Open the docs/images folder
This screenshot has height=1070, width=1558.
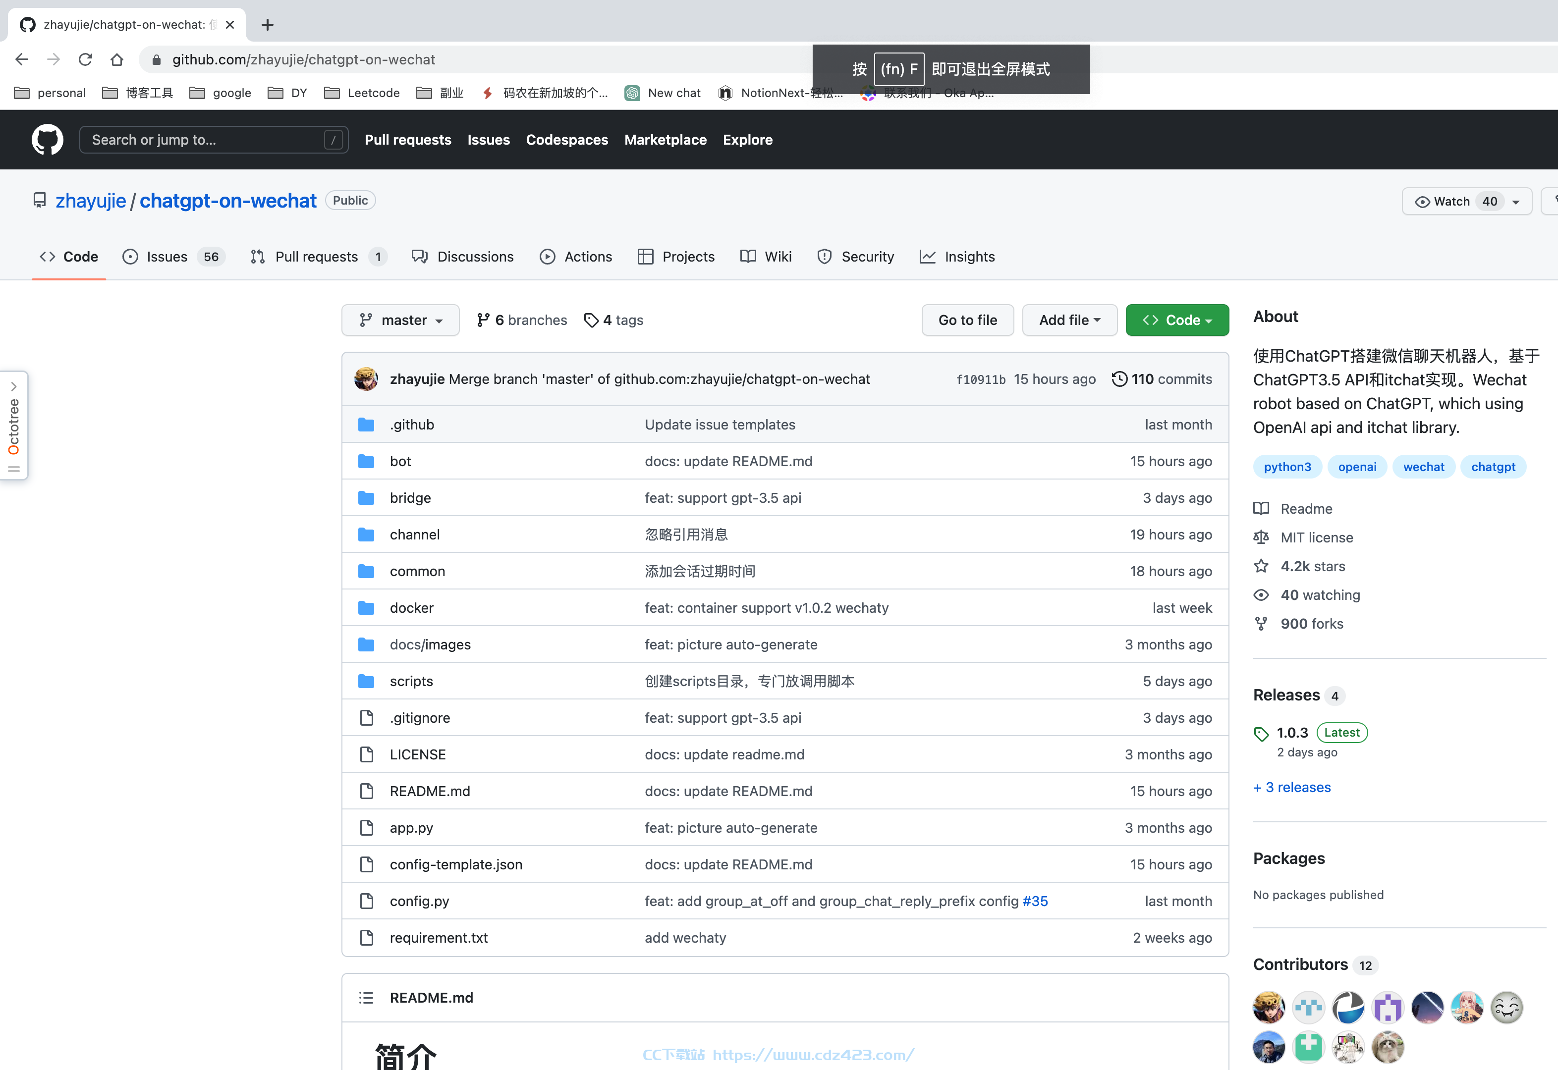[430, 644]
